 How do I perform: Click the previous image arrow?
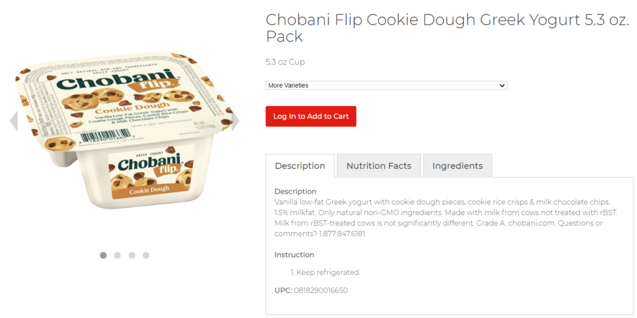14,121
